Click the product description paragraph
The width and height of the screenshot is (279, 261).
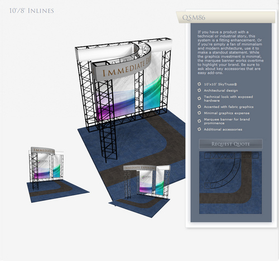230,52
